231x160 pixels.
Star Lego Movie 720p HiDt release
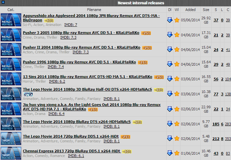tap(176, 138)
